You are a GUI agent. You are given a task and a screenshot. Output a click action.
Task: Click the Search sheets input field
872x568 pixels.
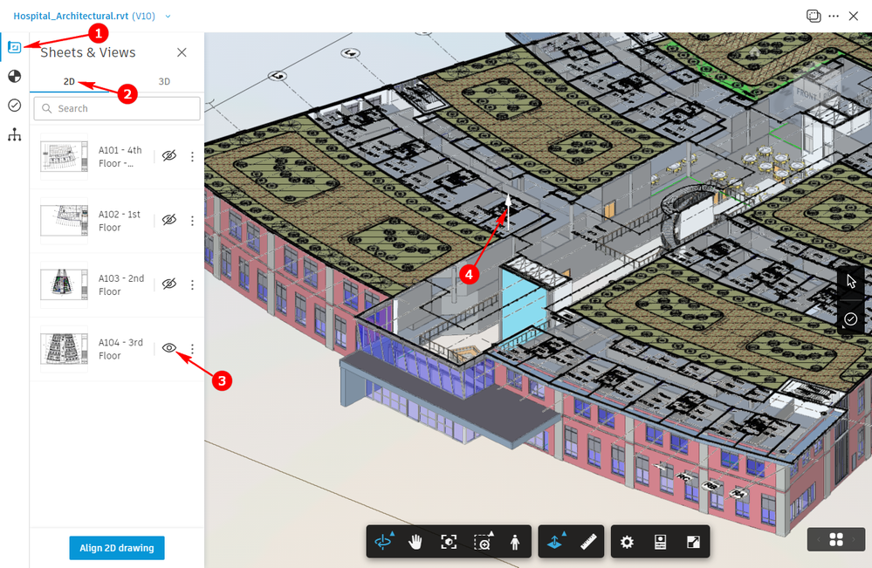pos(117,108)
